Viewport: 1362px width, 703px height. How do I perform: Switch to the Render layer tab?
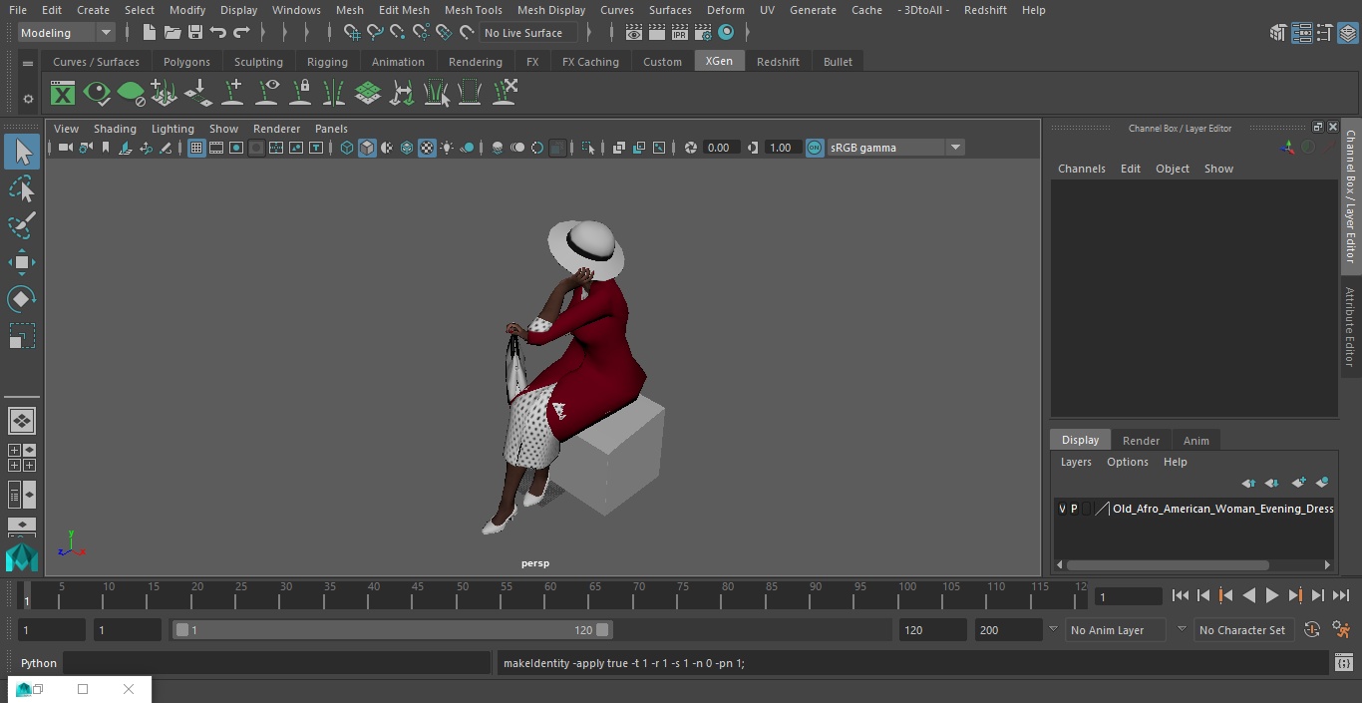[1141, 441]
